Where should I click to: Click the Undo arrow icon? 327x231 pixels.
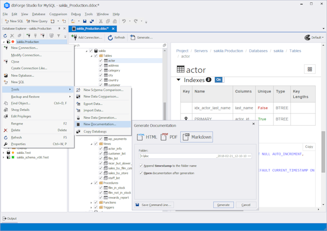point(124,21)
